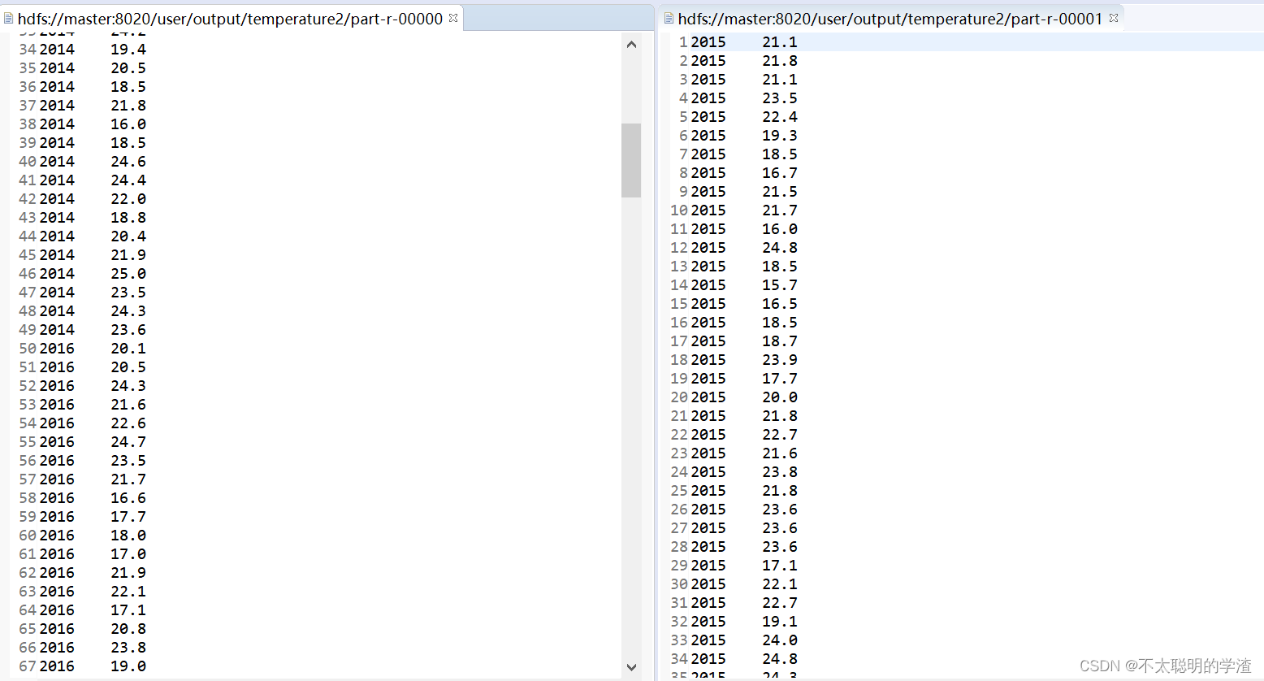Select value 25.0 on line 46 of part-r-00000

[128, 274]
